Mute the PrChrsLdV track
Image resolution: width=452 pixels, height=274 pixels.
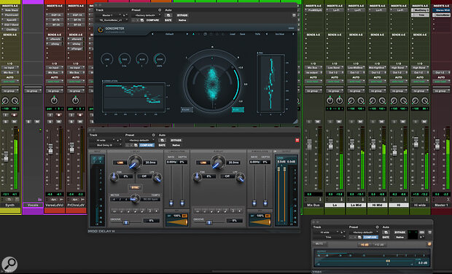click(x=80, y=122)
